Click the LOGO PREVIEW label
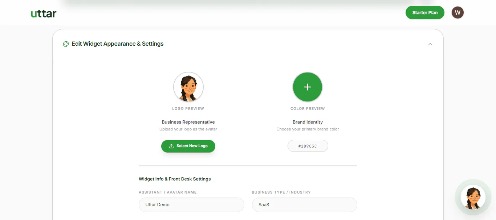The image size is (496, 220). pyautogui.click(x=188, y=109)
